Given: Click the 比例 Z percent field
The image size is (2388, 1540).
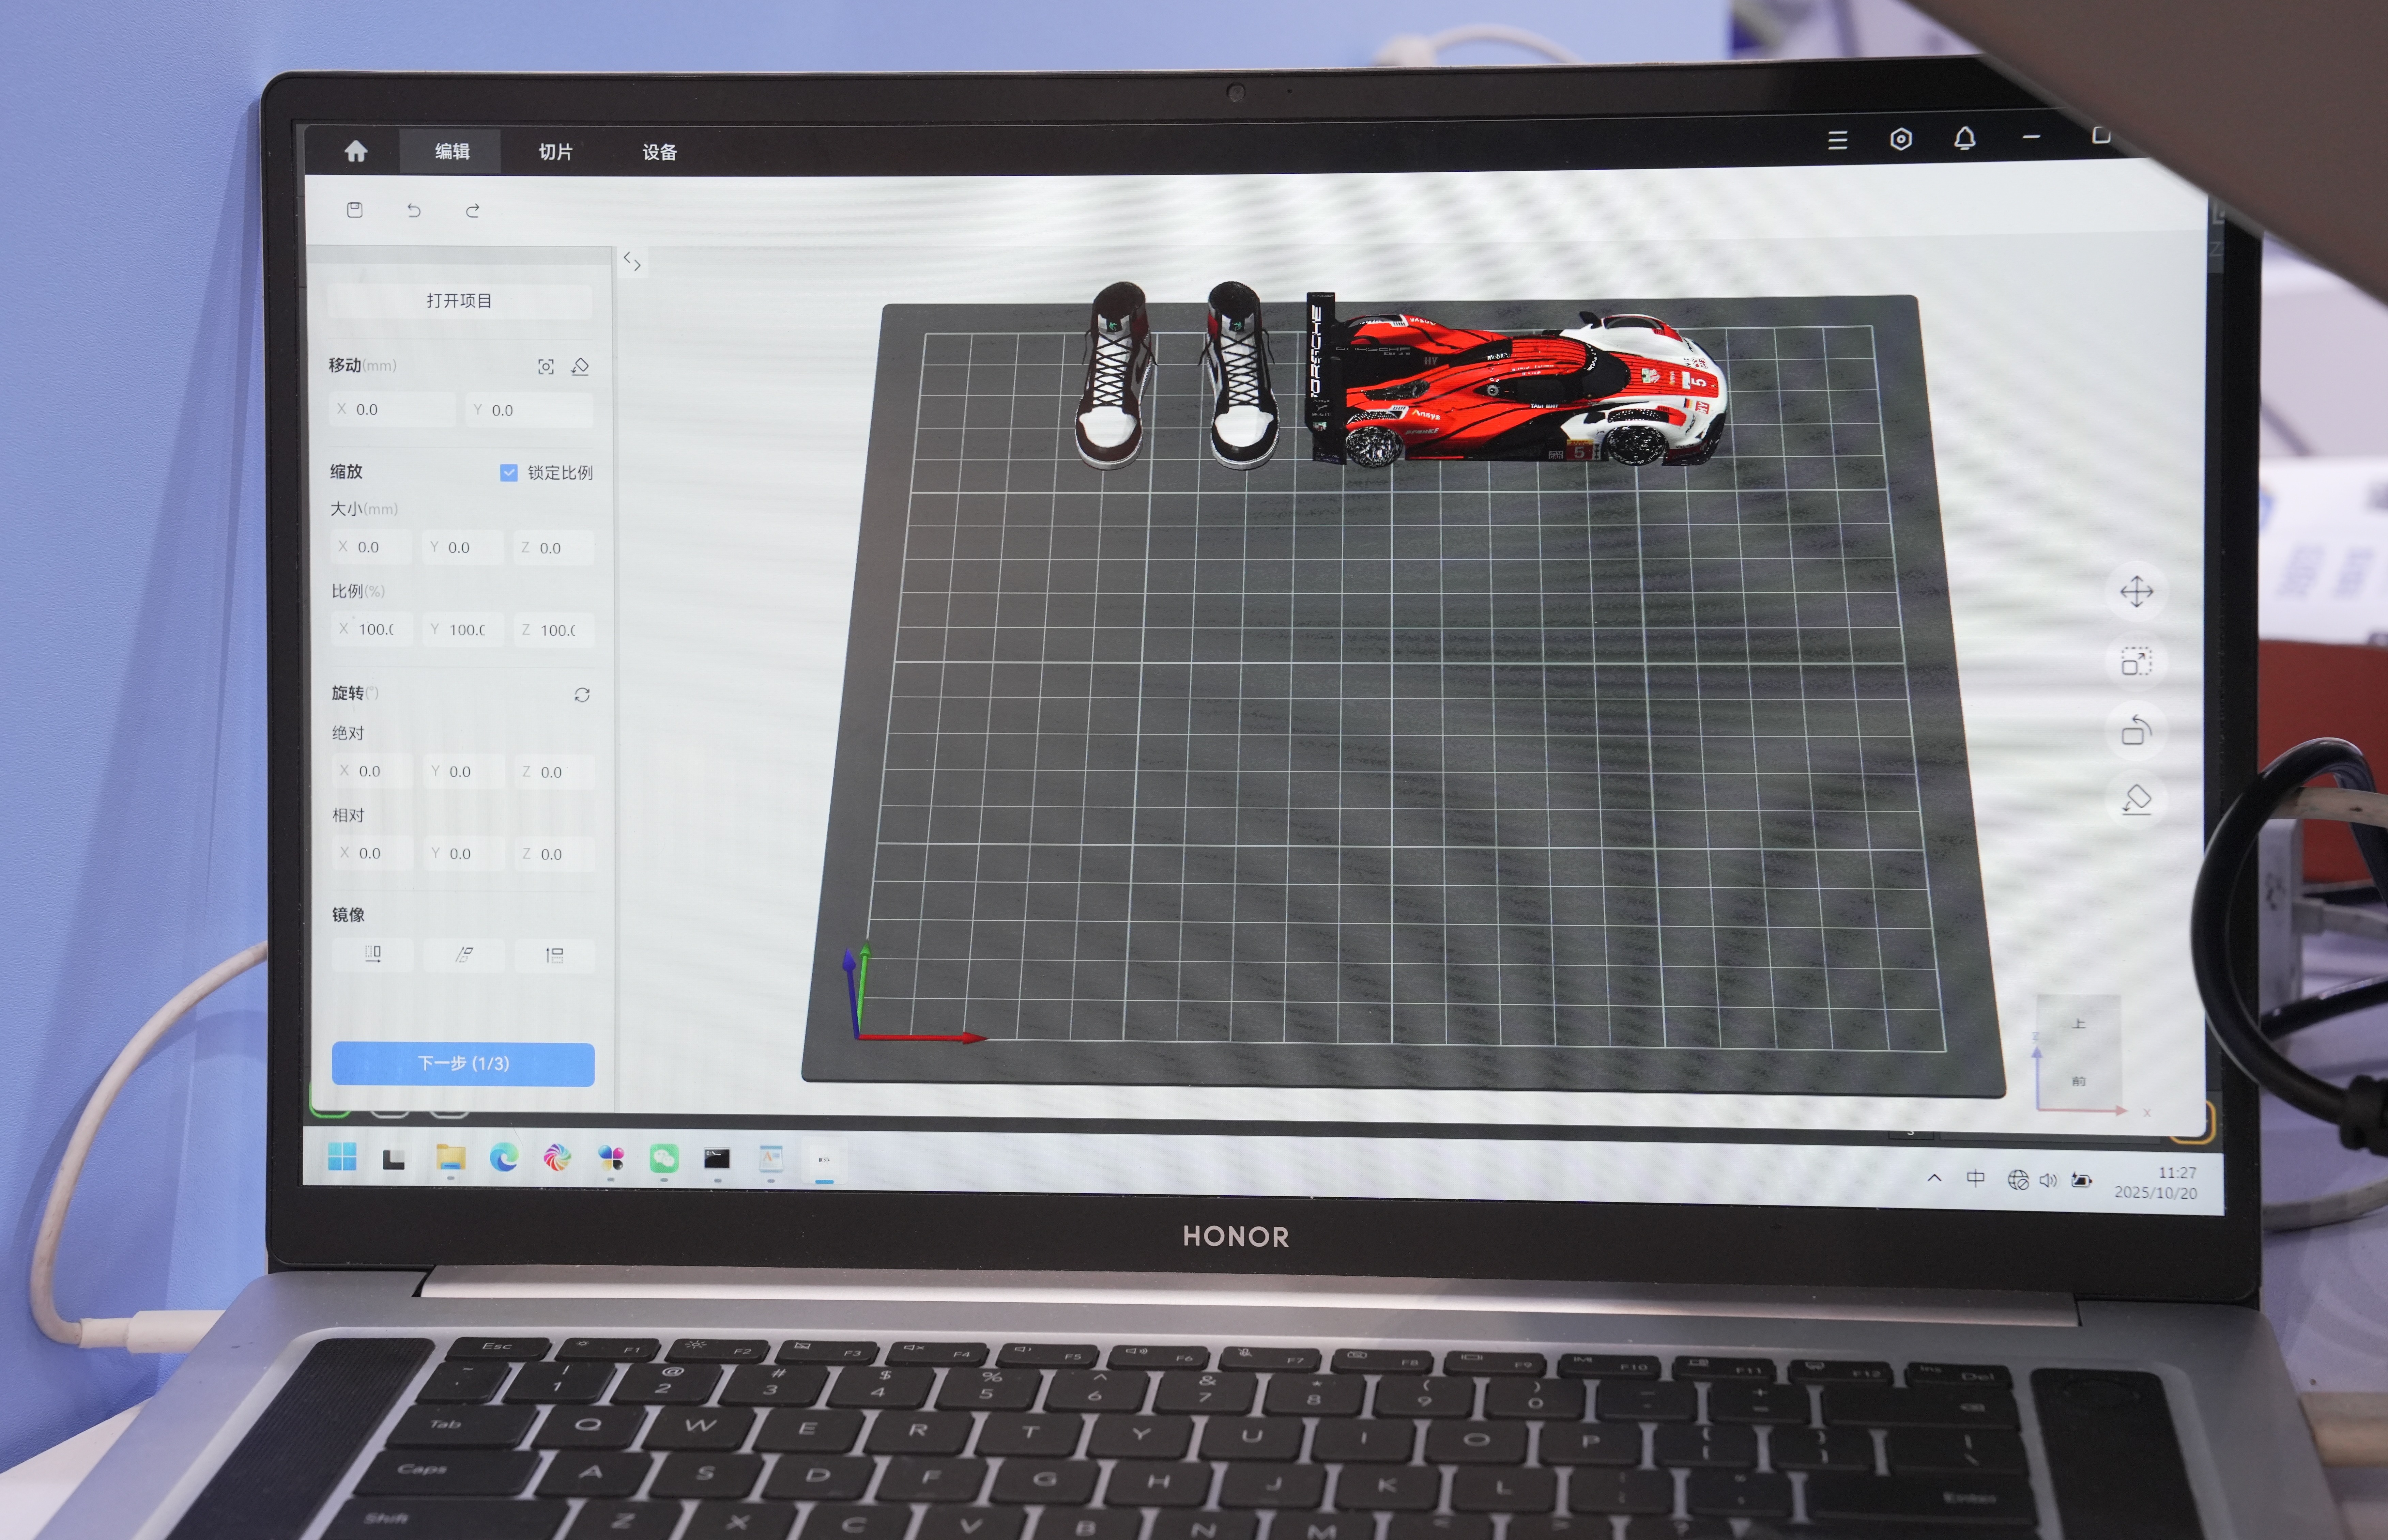Looking at the screenshot, I should [x=554, y=630].
